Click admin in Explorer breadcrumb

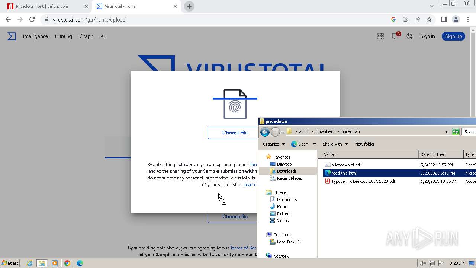click(304, 131)
